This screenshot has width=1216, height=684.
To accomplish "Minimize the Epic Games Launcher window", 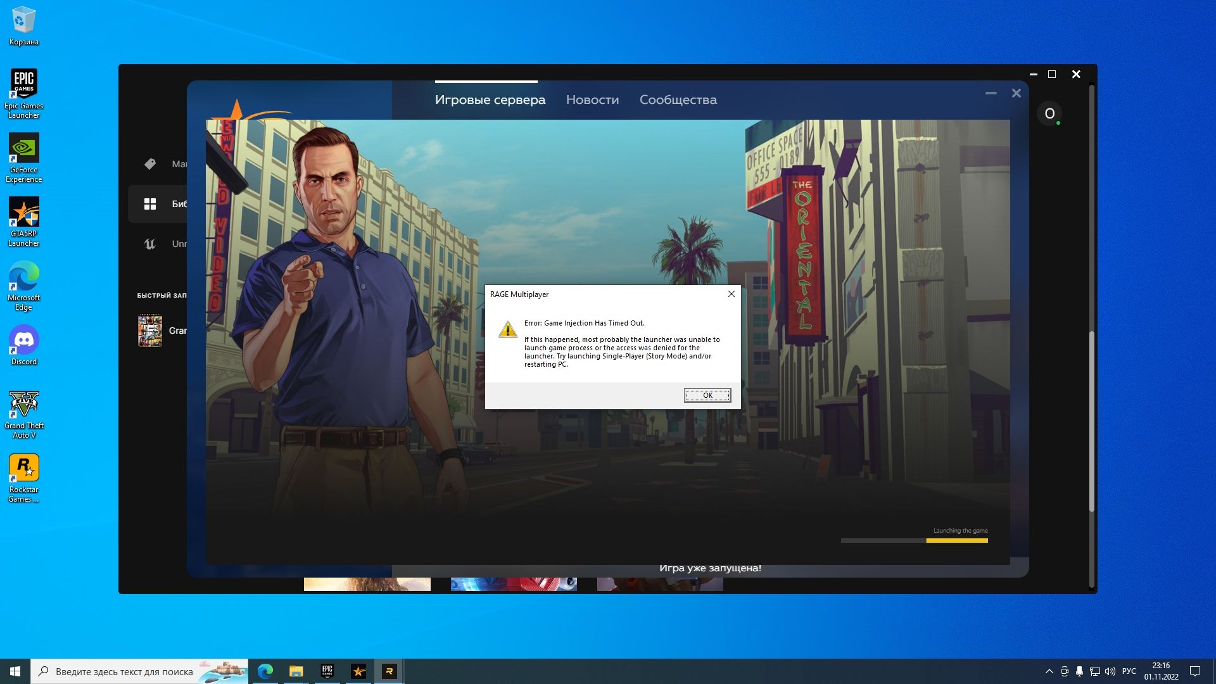I will point(1034,74).
